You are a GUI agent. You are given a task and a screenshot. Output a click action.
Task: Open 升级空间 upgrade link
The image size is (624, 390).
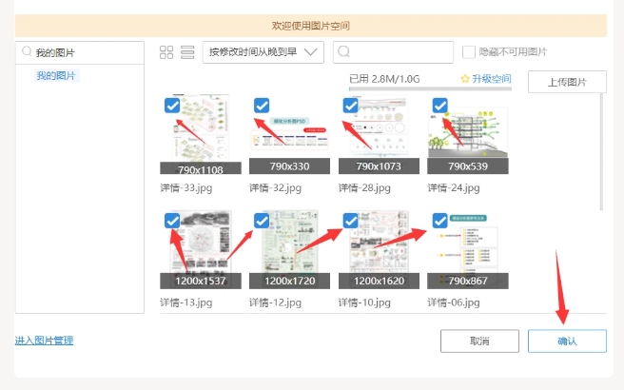(x=492, y=79)
